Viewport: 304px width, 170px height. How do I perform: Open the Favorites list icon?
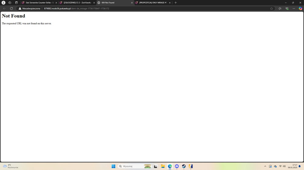pos(280,8)
